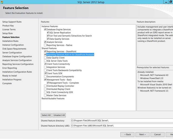Check Distributed Replay Client checkbox
Viewport: 173px width, 139px height.
(x=45, y=89)
